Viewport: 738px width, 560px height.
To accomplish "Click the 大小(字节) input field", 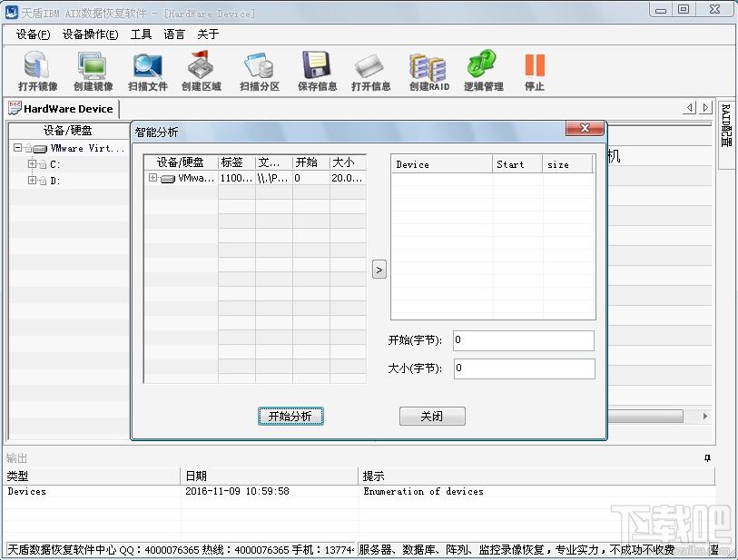I will pyautogui.click(x=524, y=368).
